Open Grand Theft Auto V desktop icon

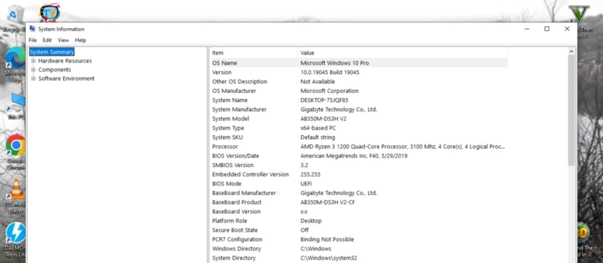point(578,14)
